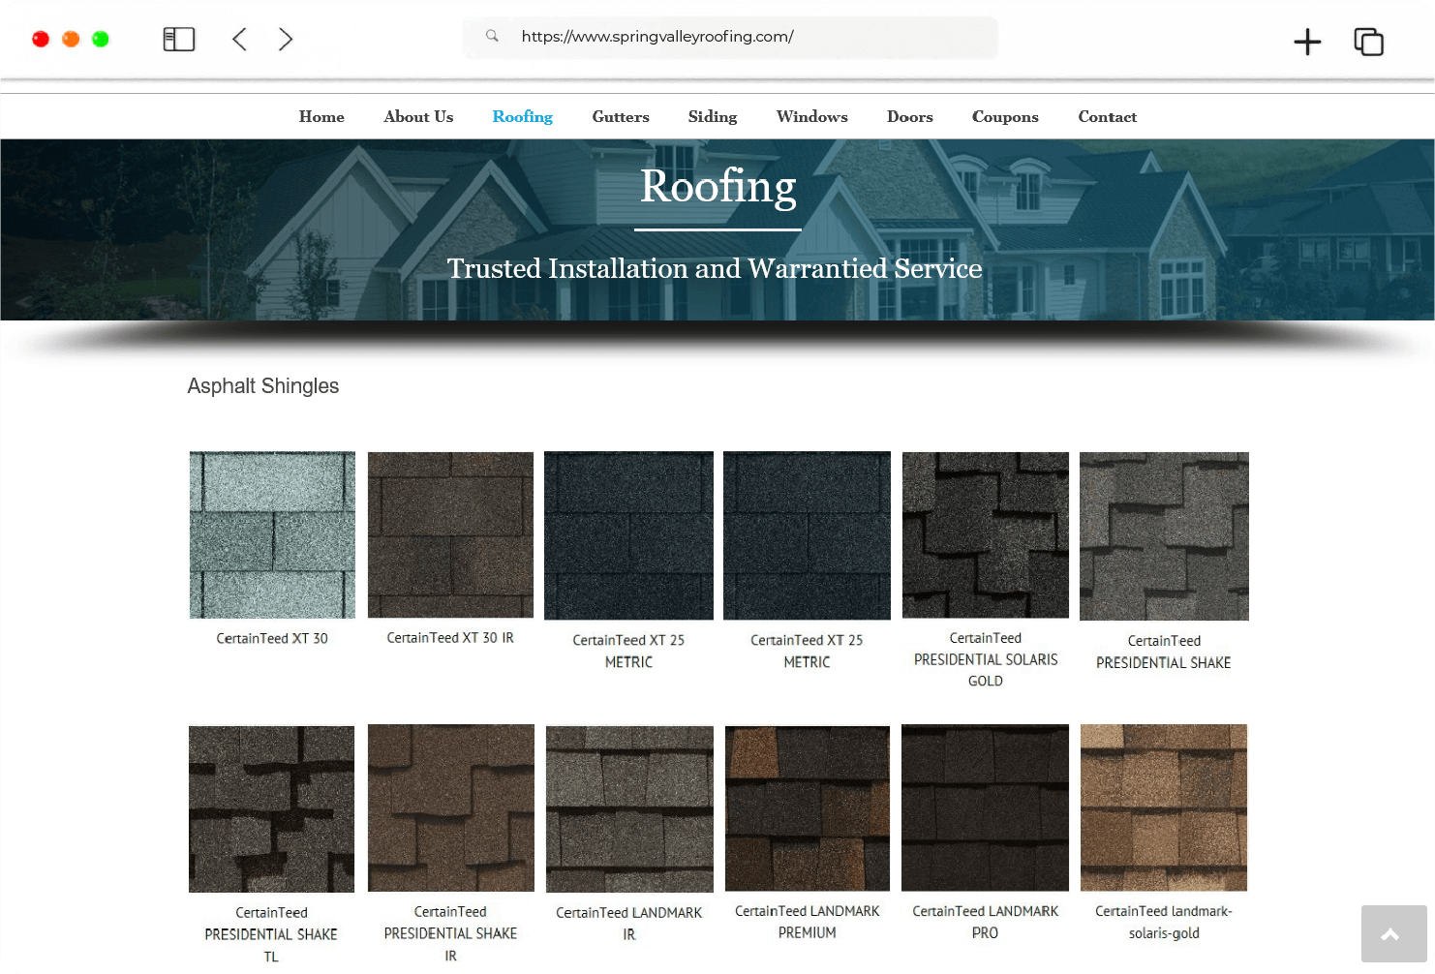Click the CertainTeed Landmark Premium thumbnail
The height and width of the screenshot is (974, 1435).
tap(807, 808)
